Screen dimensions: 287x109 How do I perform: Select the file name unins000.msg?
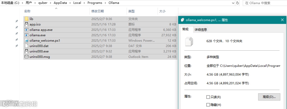(x=40, y=57)
